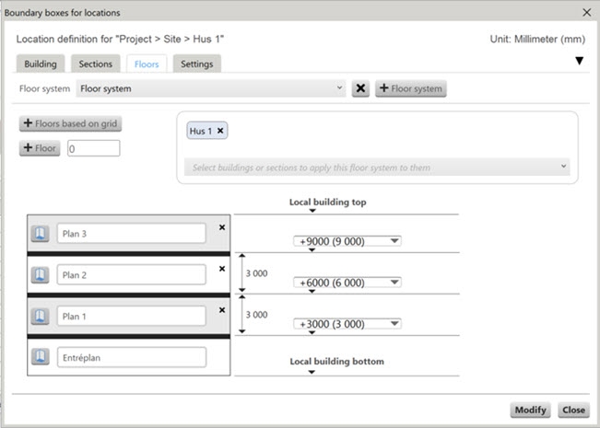This screenshot has height=428, width=600.
Task: Click the book icon beside Plan 1
Action: [x=41, y=316]
